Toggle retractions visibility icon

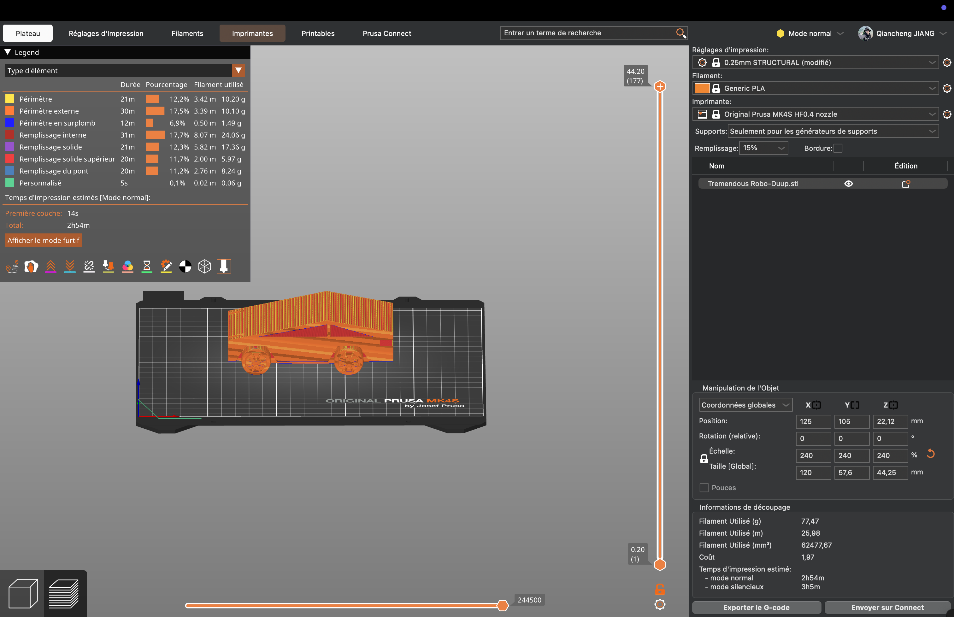pos(50,267)
